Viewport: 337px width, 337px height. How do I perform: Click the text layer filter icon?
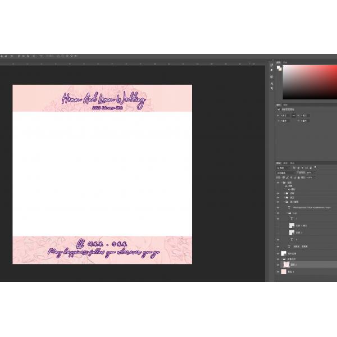pyautogui.click(x=303, y=167)
